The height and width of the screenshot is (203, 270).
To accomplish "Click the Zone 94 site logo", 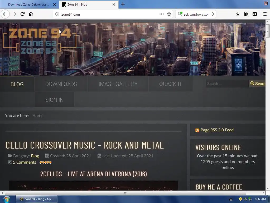I will (x=40, y=41).
